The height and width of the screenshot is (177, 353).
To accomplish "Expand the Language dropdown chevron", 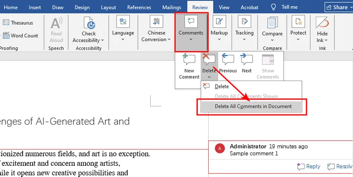I will tap(123, 40).
